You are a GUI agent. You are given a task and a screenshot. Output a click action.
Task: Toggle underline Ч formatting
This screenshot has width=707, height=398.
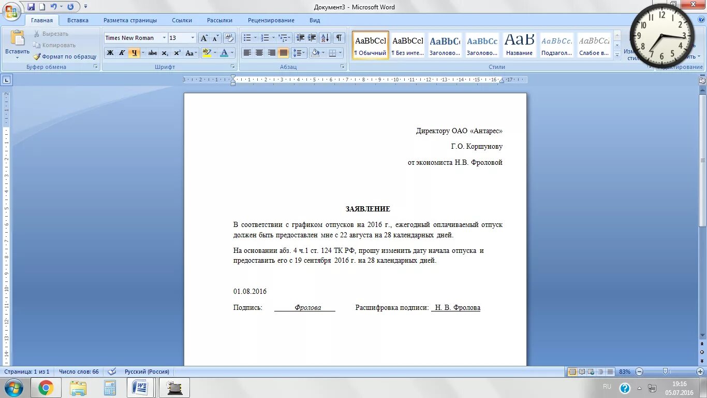click(134, 53)
